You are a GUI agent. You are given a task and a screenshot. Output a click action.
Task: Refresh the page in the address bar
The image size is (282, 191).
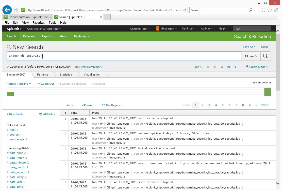pos(185,10)
